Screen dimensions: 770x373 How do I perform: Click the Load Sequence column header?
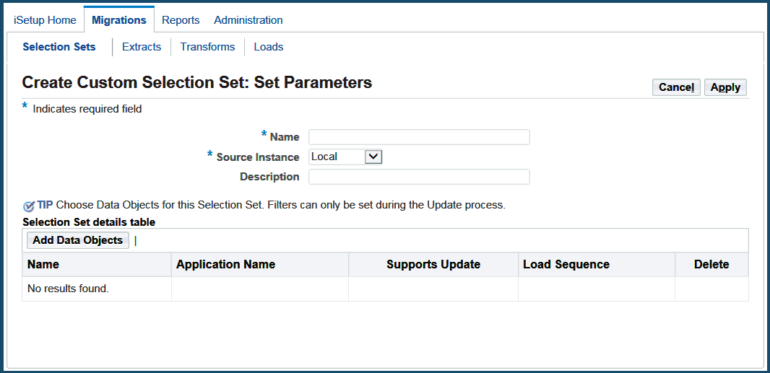click(x=566, y=265)
